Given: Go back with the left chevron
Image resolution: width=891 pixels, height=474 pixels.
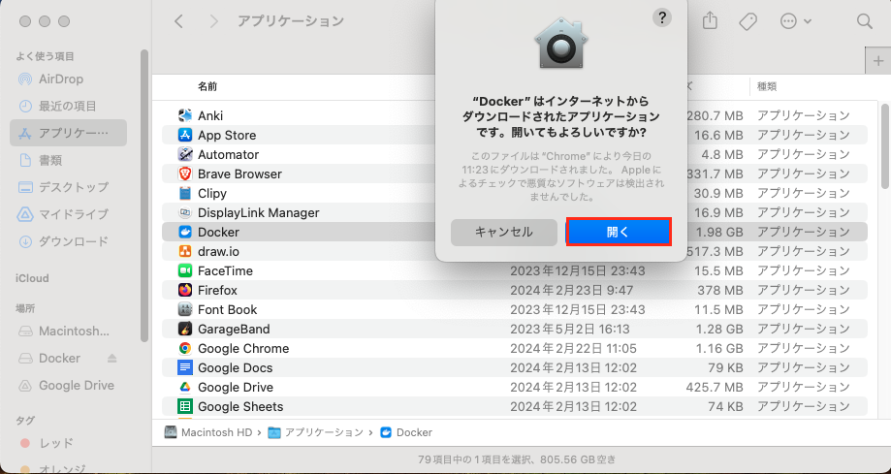Looking at the screenshot, I should [178, 21].
